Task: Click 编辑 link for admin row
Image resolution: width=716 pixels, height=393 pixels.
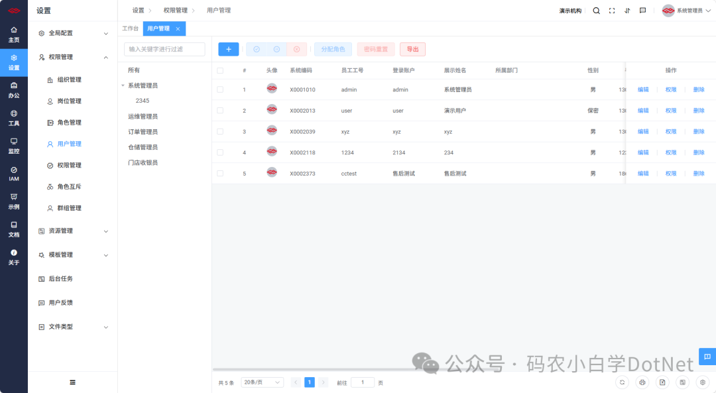Action: point(643,89)
